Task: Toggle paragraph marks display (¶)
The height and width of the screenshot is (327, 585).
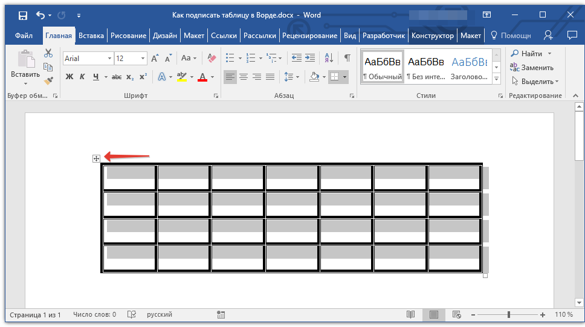Action: pyautogui.click(x=347, y=58)
